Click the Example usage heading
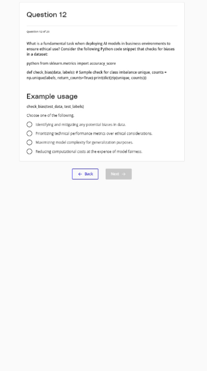207x371 pixels. 52,96
